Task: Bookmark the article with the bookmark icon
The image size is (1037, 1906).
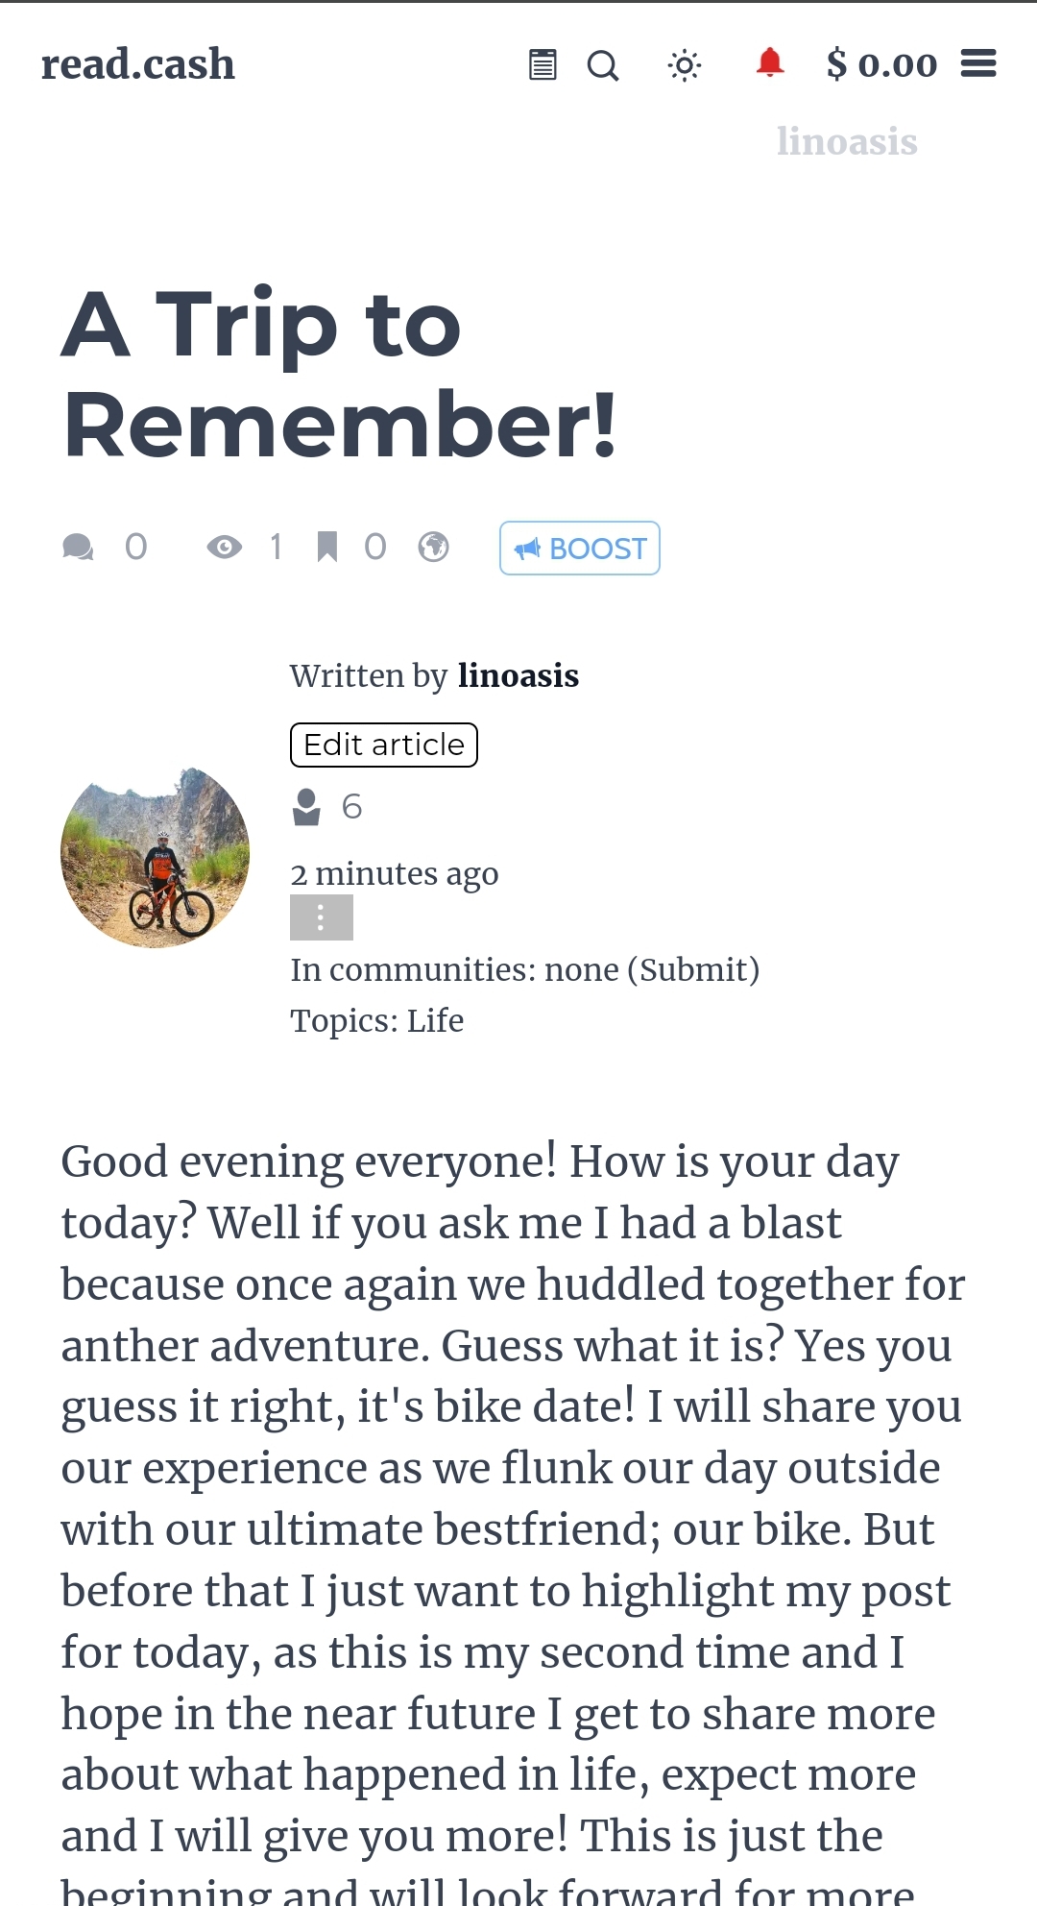Action: point(327,547)
